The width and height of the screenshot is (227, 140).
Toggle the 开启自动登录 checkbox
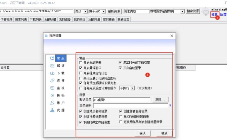pyautogui.click(x=120, y=68)
